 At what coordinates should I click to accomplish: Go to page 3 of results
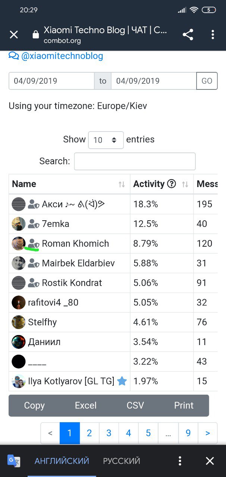pyautogui.click(x=109, y=433)
